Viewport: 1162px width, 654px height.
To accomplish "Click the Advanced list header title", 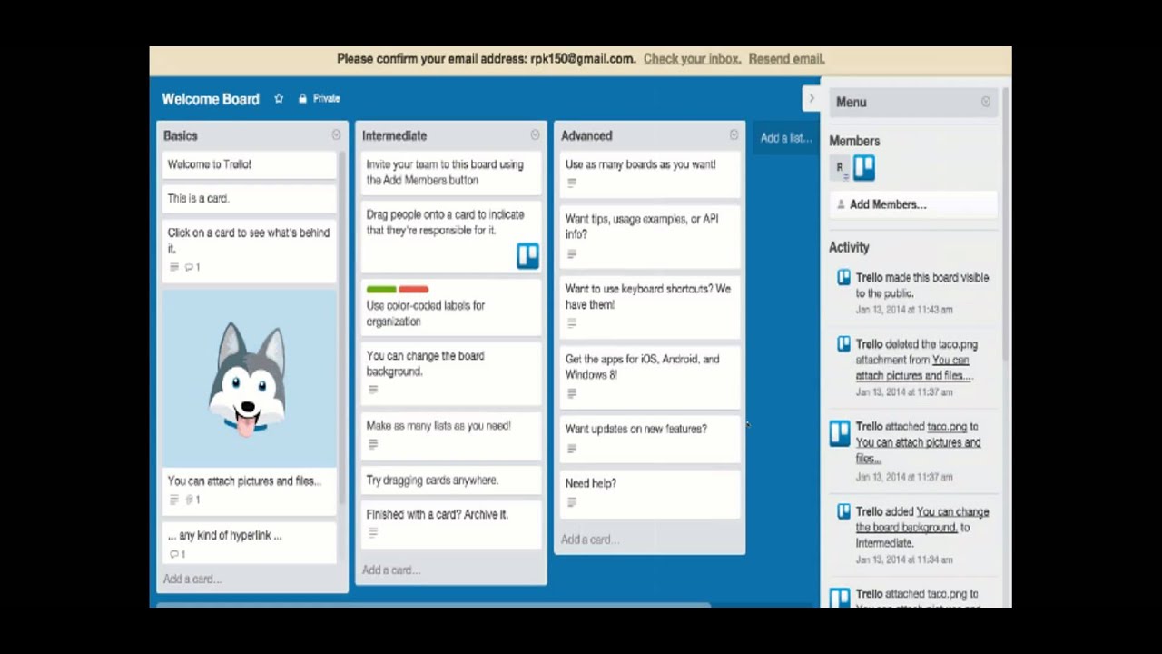I will 586,135.
